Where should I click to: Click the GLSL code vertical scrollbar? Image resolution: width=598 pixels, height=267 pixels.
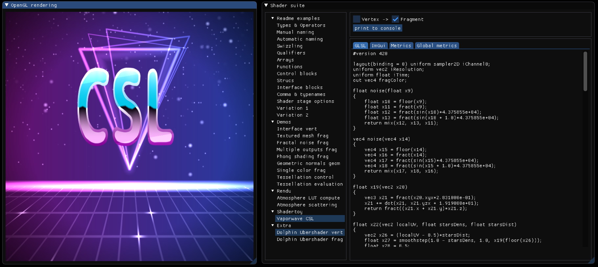(585, 71)
